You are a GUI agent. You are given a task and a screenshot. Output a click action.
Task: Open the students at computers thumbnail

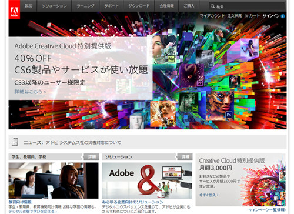click(54, 180)
